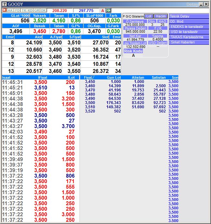Click ask lot 26.372

100,71
